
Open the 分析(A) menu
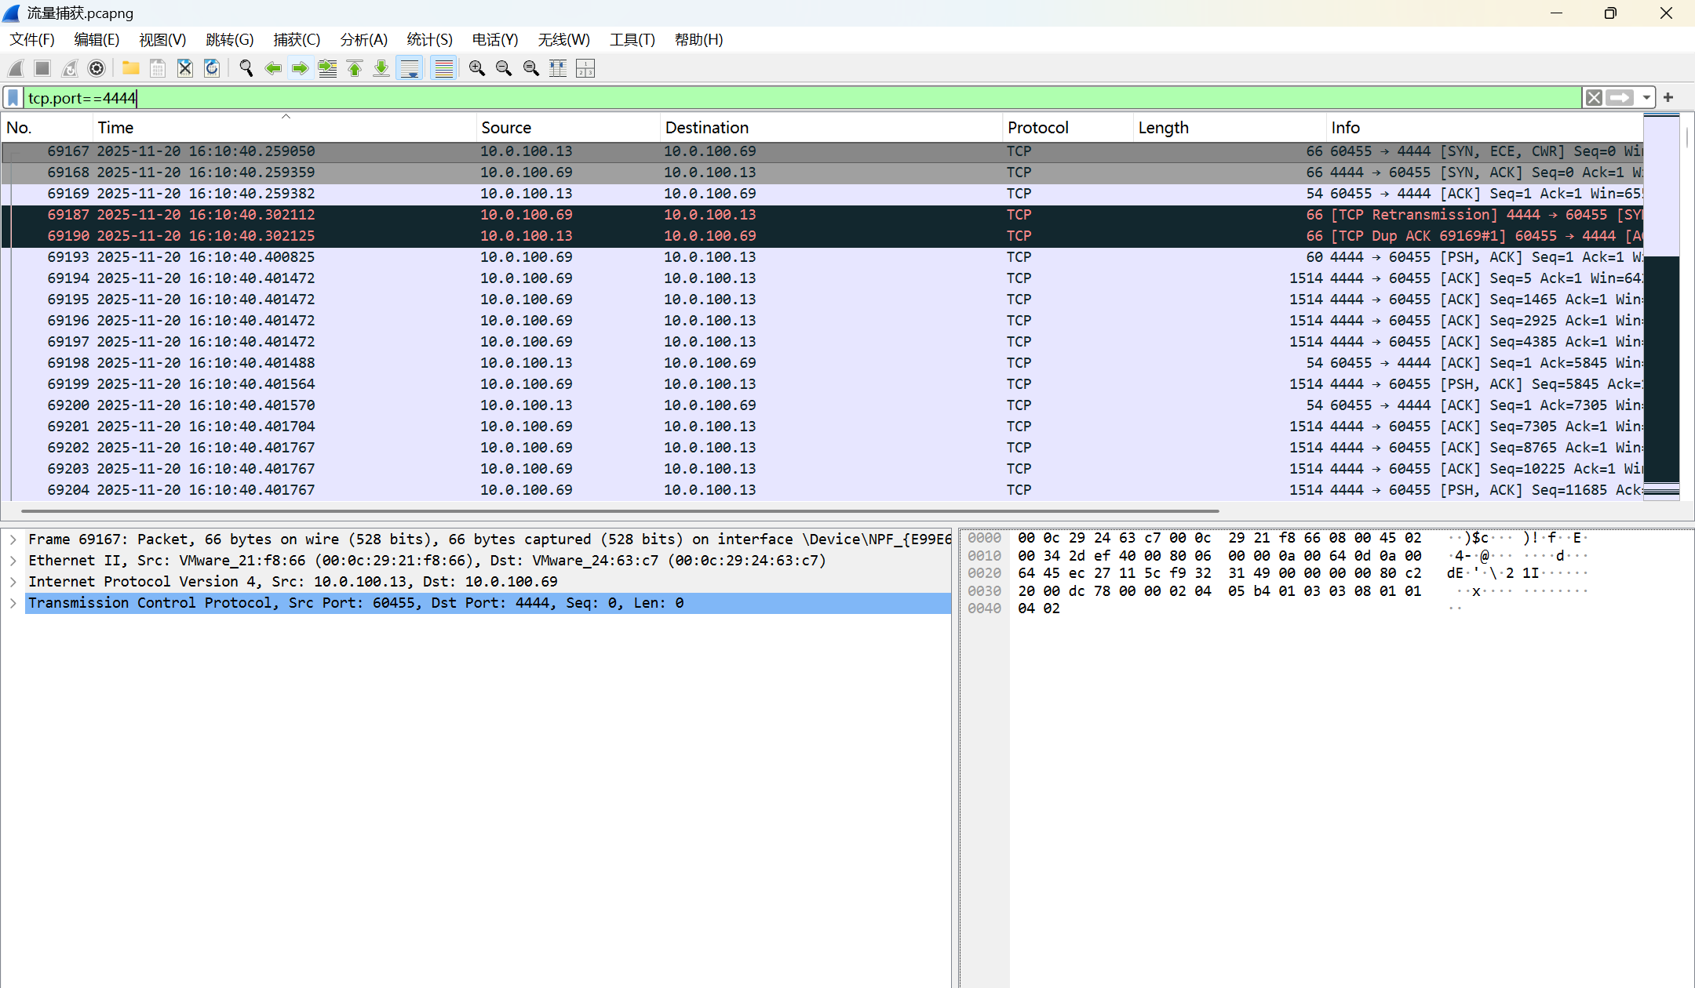[363, 40]
